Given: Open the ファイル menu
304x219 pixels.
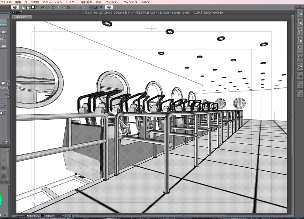Looking at the screenshot, I should [x=6, y=2].
